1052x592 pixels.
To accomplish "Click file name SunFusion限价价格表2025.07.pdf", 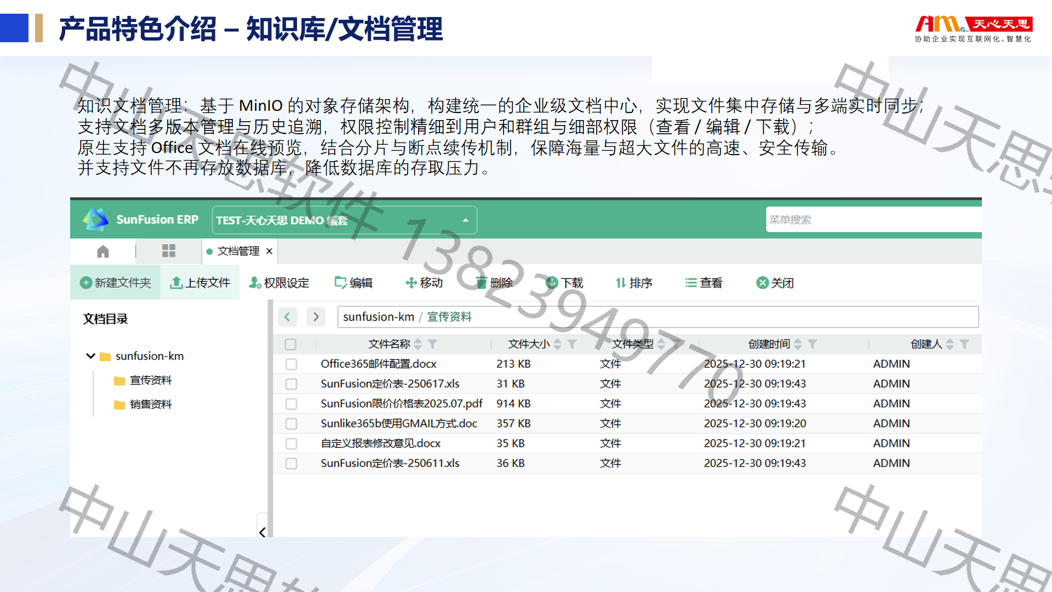I will (x=402, y=403).
